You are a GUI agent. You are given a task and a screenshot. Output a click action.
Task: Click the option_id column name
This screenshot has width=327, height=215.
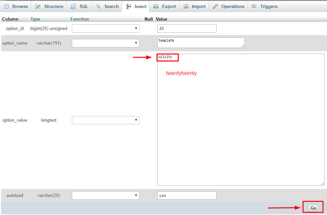15,29
